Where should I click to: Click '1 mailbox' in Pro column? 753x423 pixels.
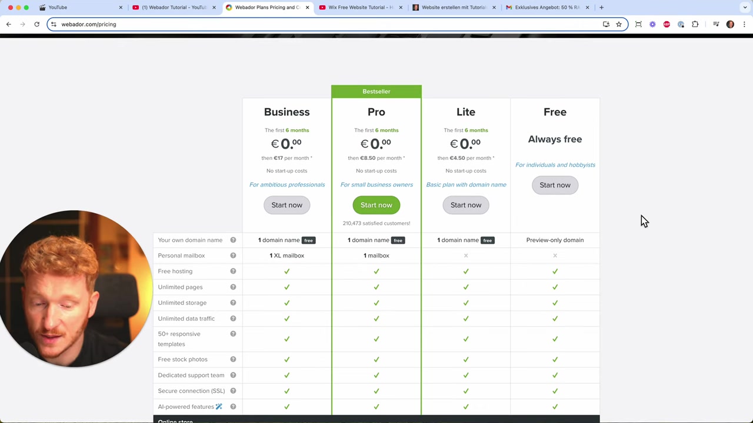tap(376, 256)
